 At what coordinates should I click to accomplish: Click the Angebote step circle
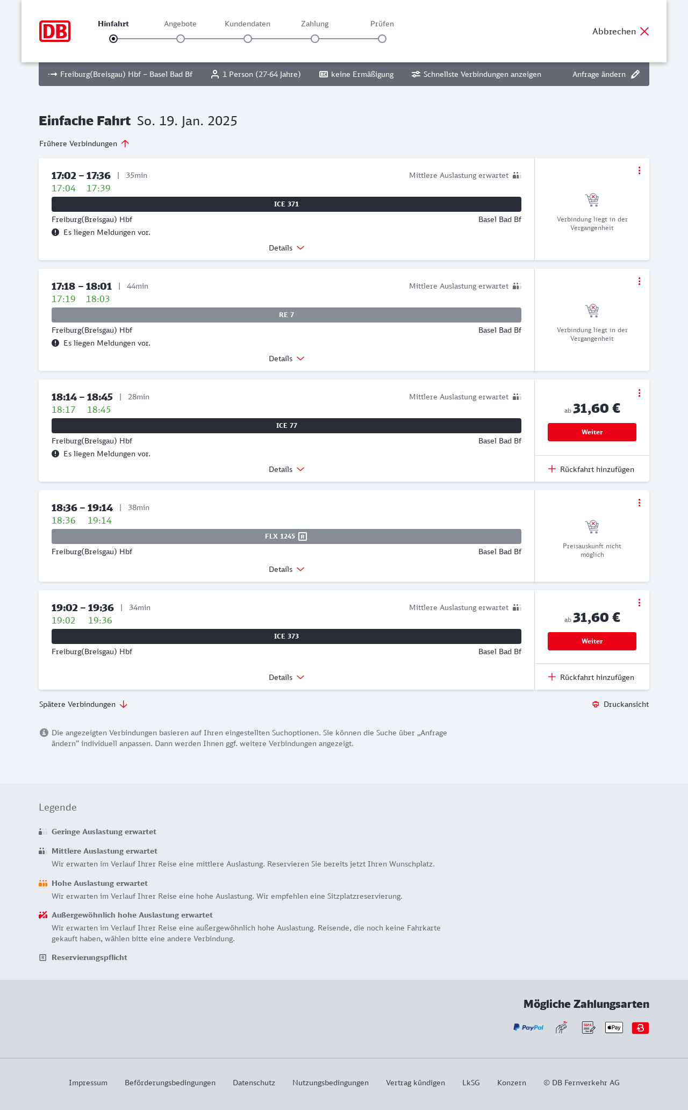click(181, 39)
